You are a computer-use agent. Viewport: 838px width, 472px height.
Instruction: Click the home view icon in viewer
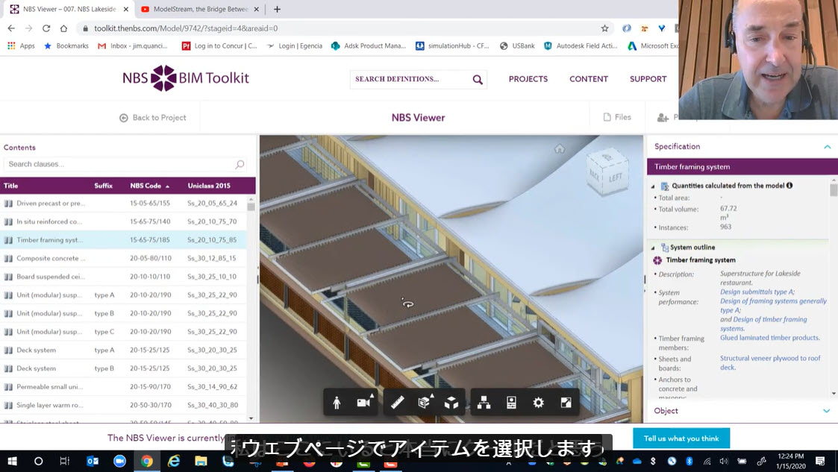point(560,148)
